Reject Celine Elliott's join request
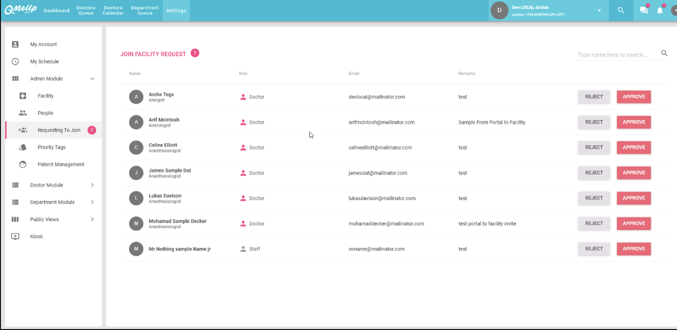The width and height of the screenshot is (677, 330). click(x=593, y=147)
